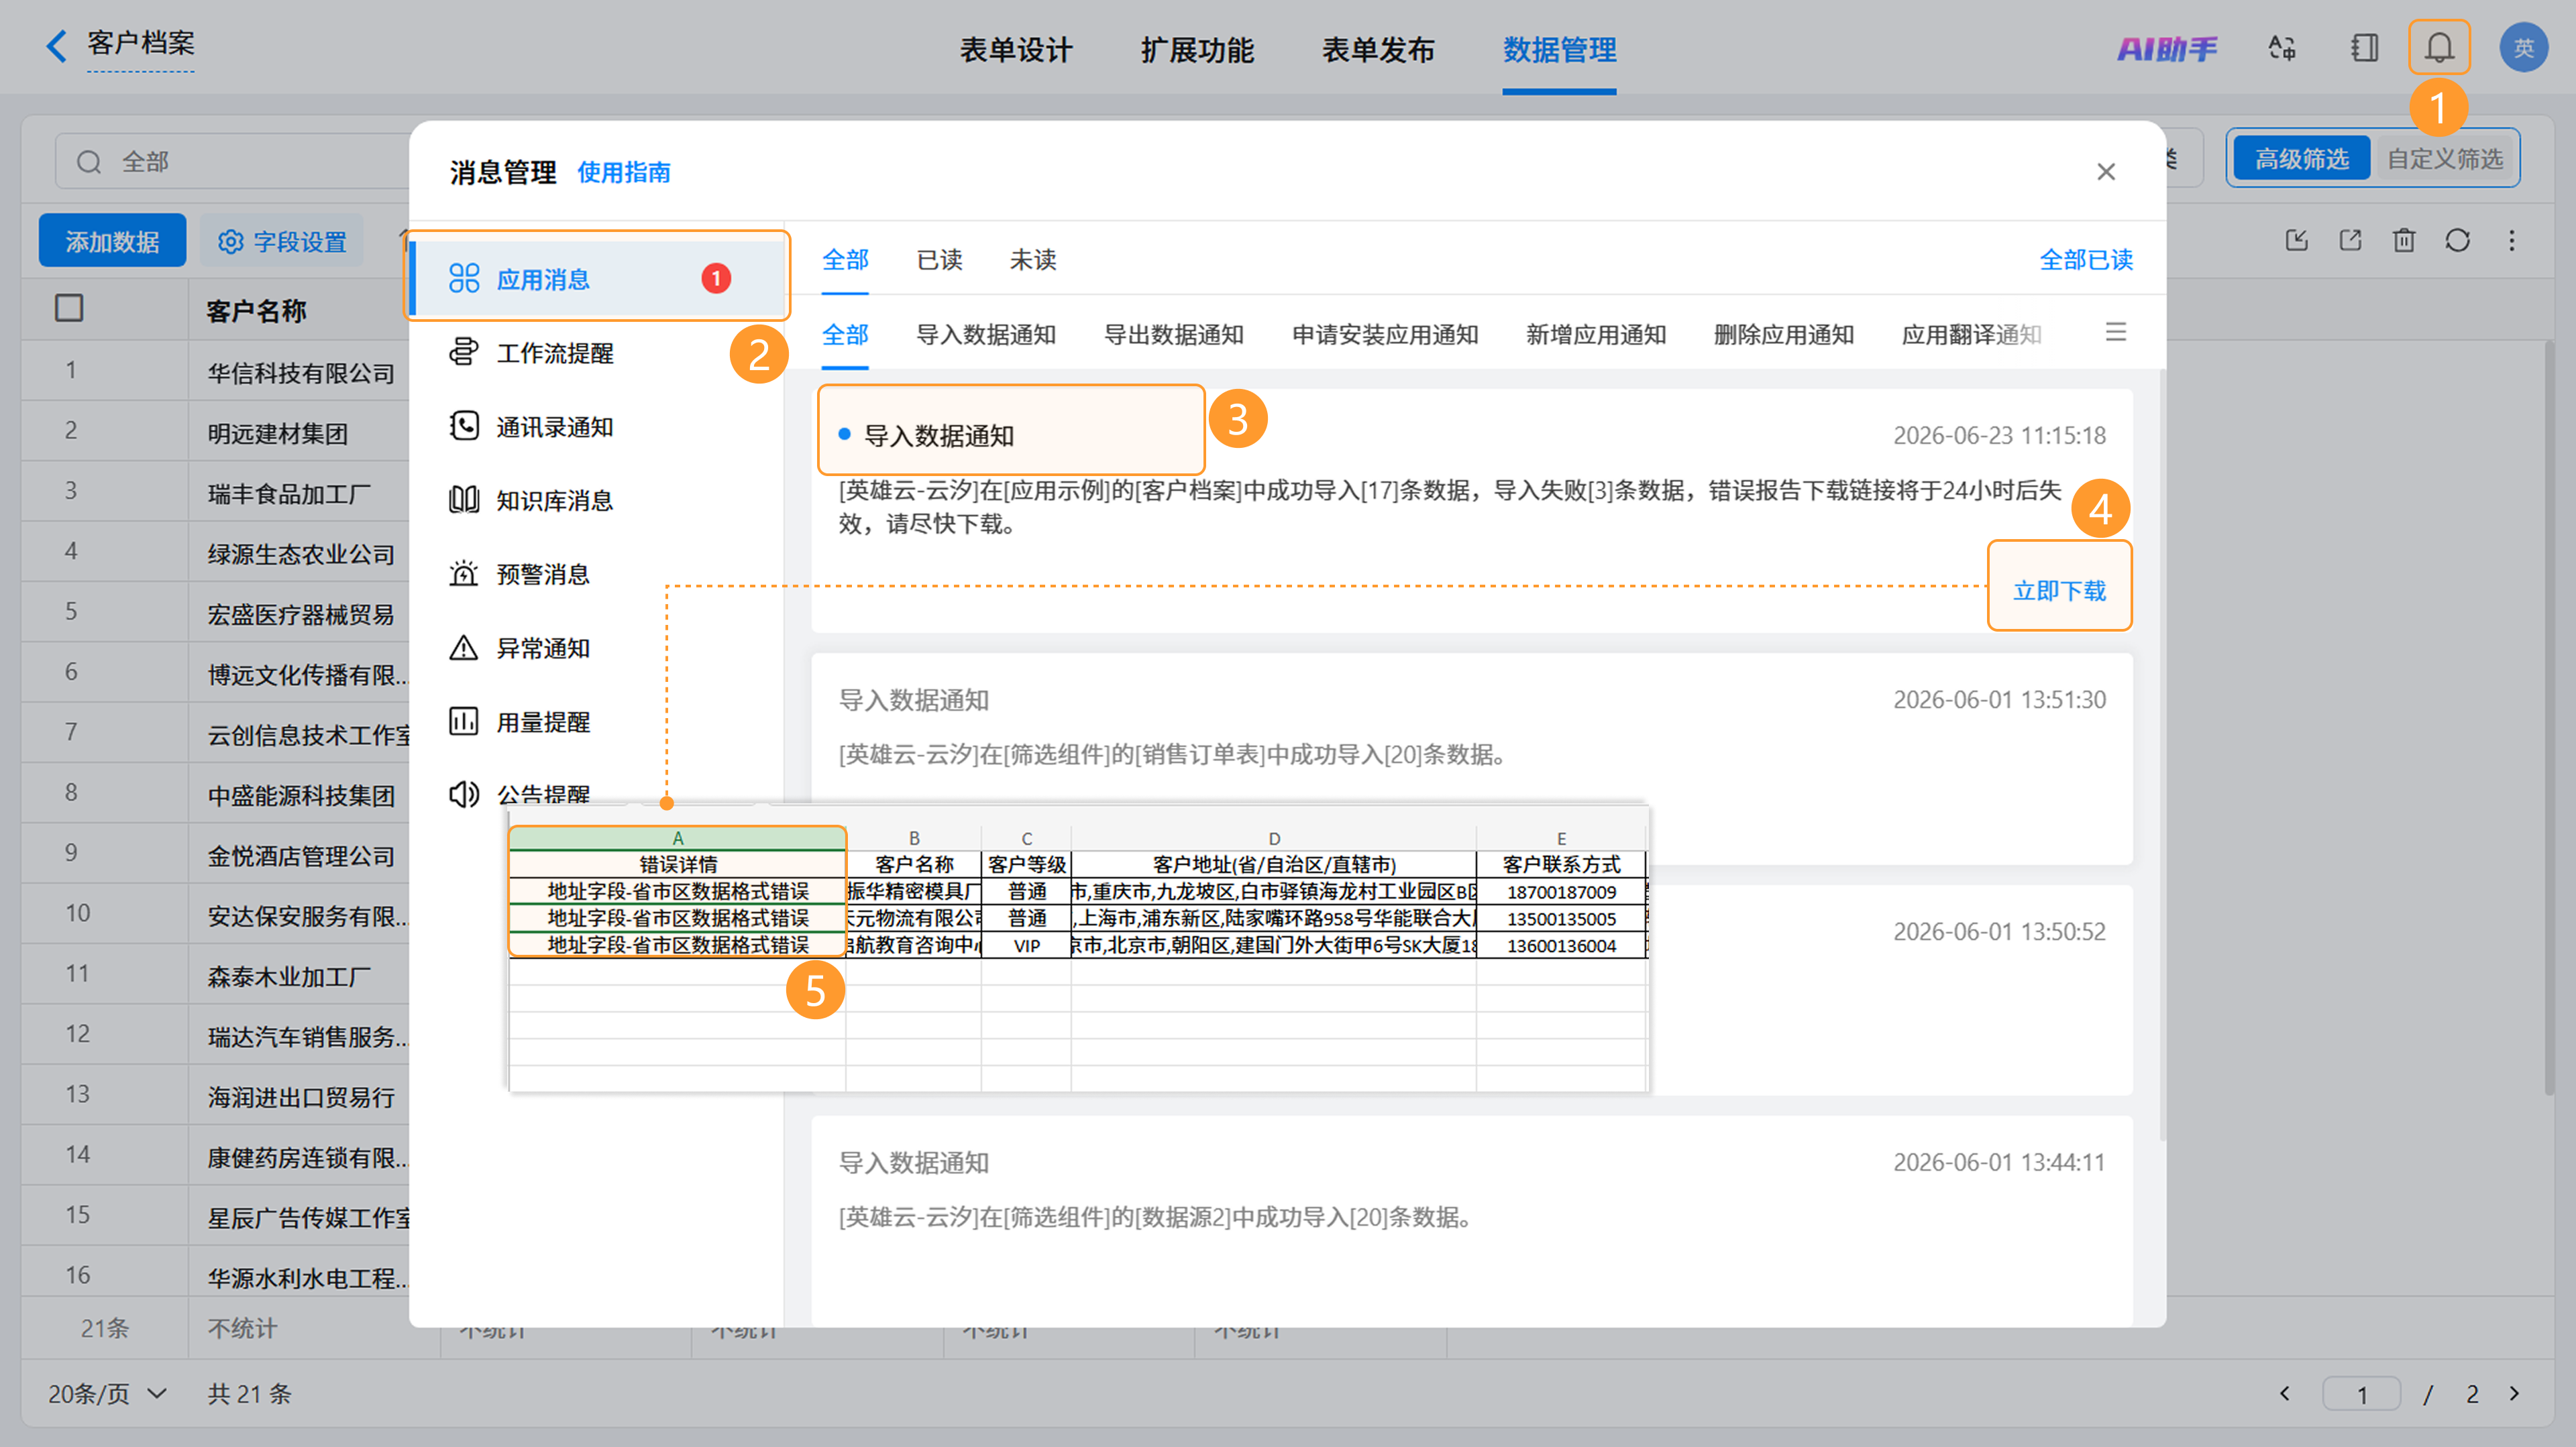Screen dimensions: 2576x1447
Task: Close the 消息管理 dialog
Action: tap(2106, 172)
